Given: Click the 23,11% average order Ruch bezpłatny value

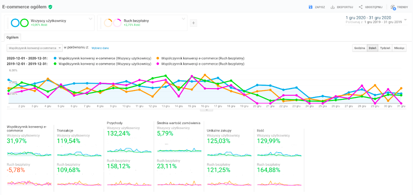Looking at the screenshot, I should tap(167, 166).
